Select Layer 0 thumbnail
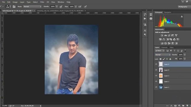 [x=161, y=70]
